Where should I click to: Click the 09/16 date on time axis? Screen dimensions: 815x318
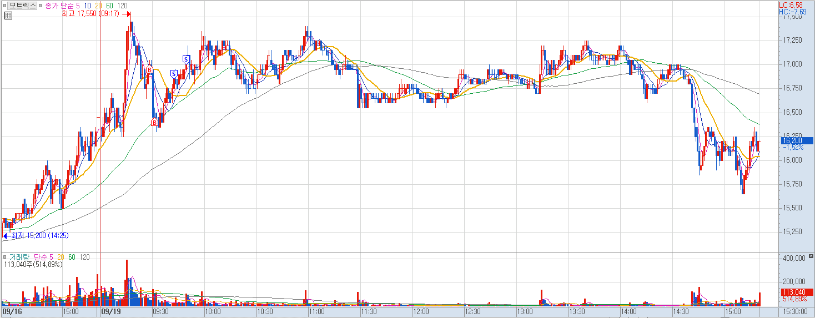point(12,312)
